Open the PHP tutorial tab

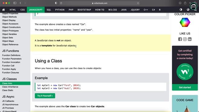(x=71, y=10)
